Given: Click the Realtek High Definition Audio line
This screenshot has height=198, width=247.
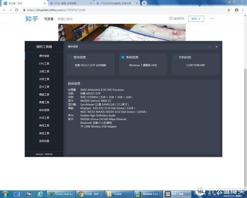Looking at the screenshot, I should [98, 115].
